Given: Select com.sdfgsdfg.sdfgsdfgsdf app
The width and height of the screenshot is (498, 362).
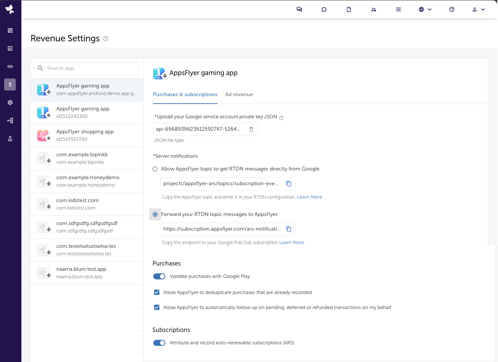Looking at the screenshot, I should point(87,227).
